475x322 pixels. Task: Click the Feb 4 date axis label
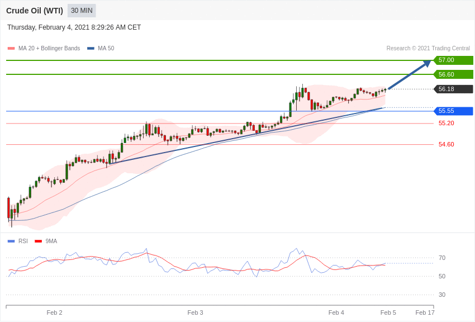pos(336,313)
